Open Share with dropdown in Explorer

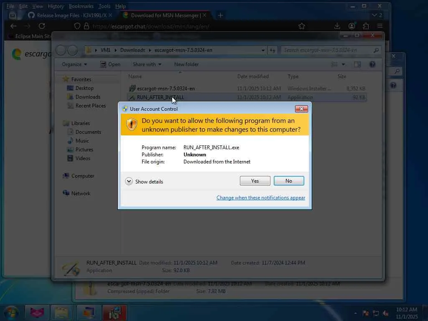[147, 64]
